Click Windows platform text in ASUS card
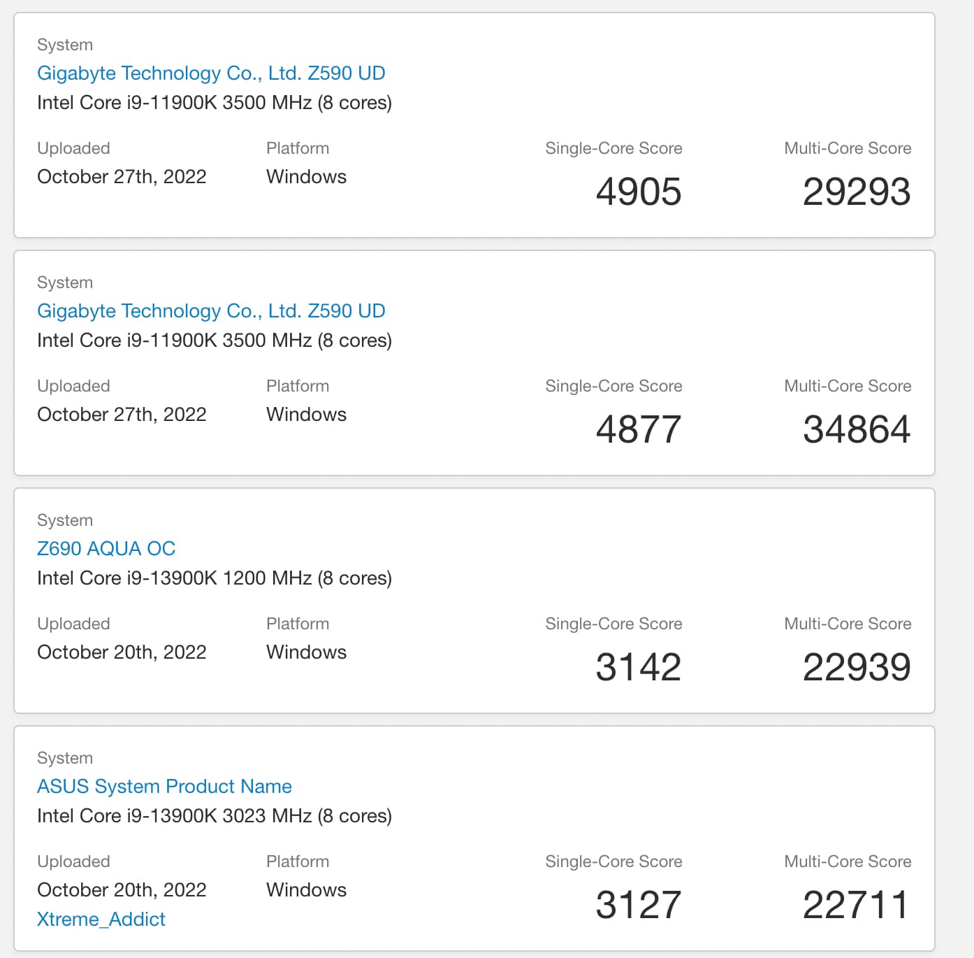Viewport: 974px width, 958px height. point(306,890)
